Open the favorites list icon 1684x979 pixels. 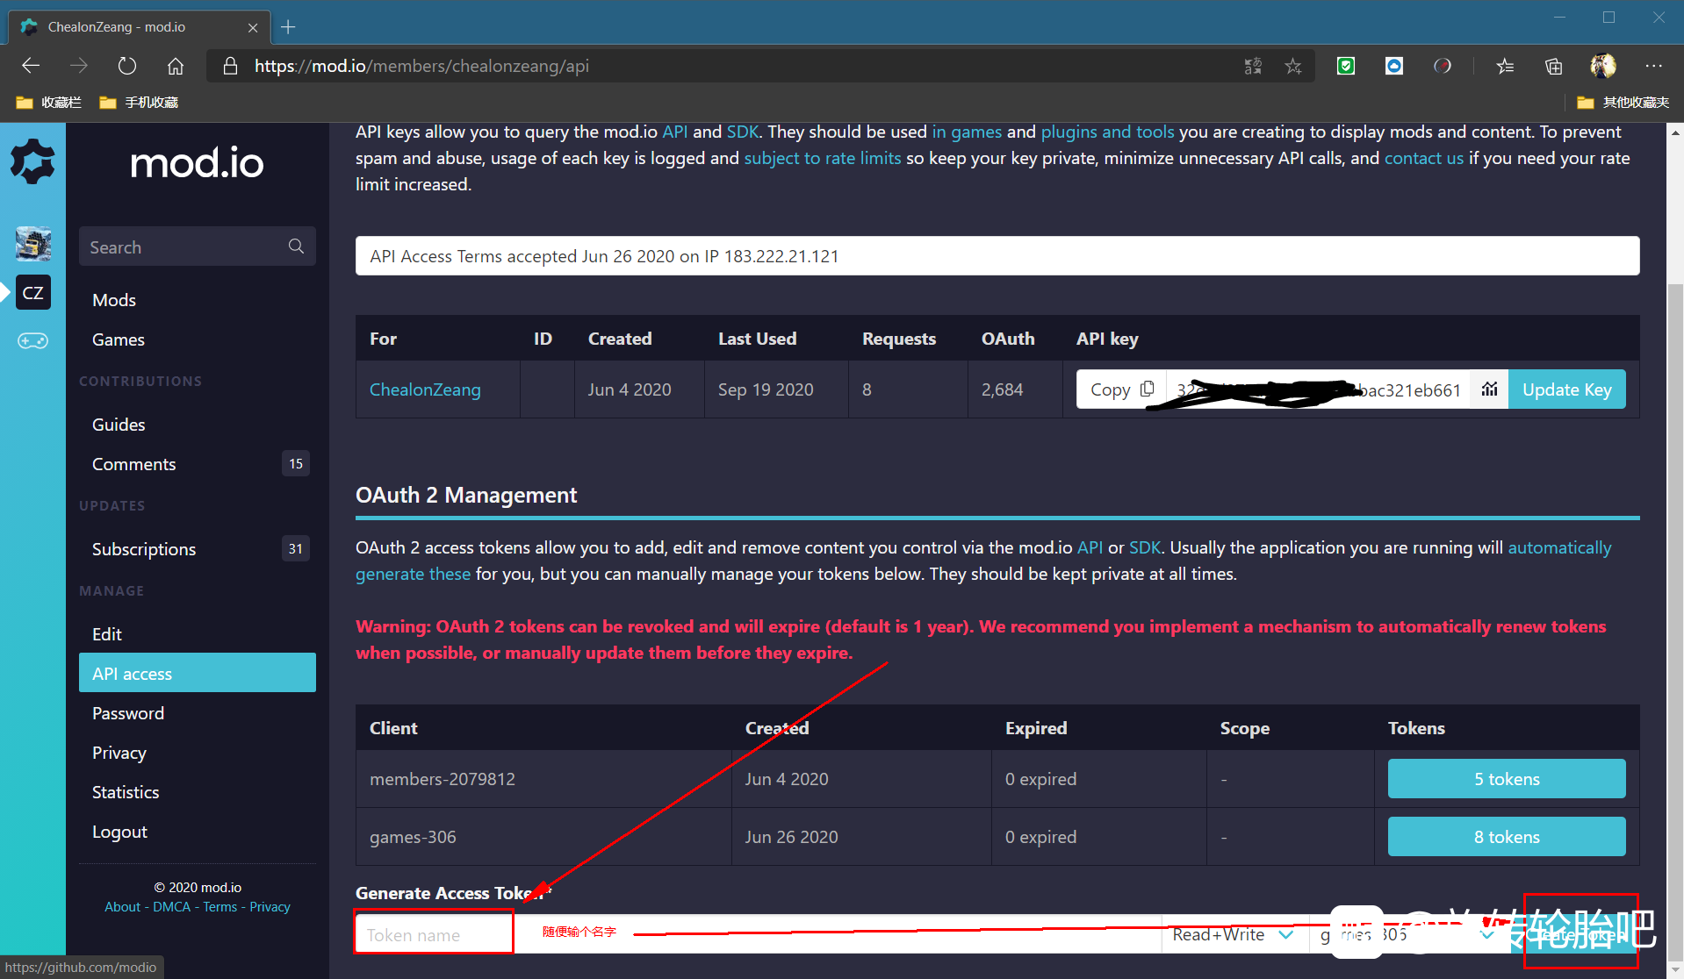click(x=1505, y=66)
